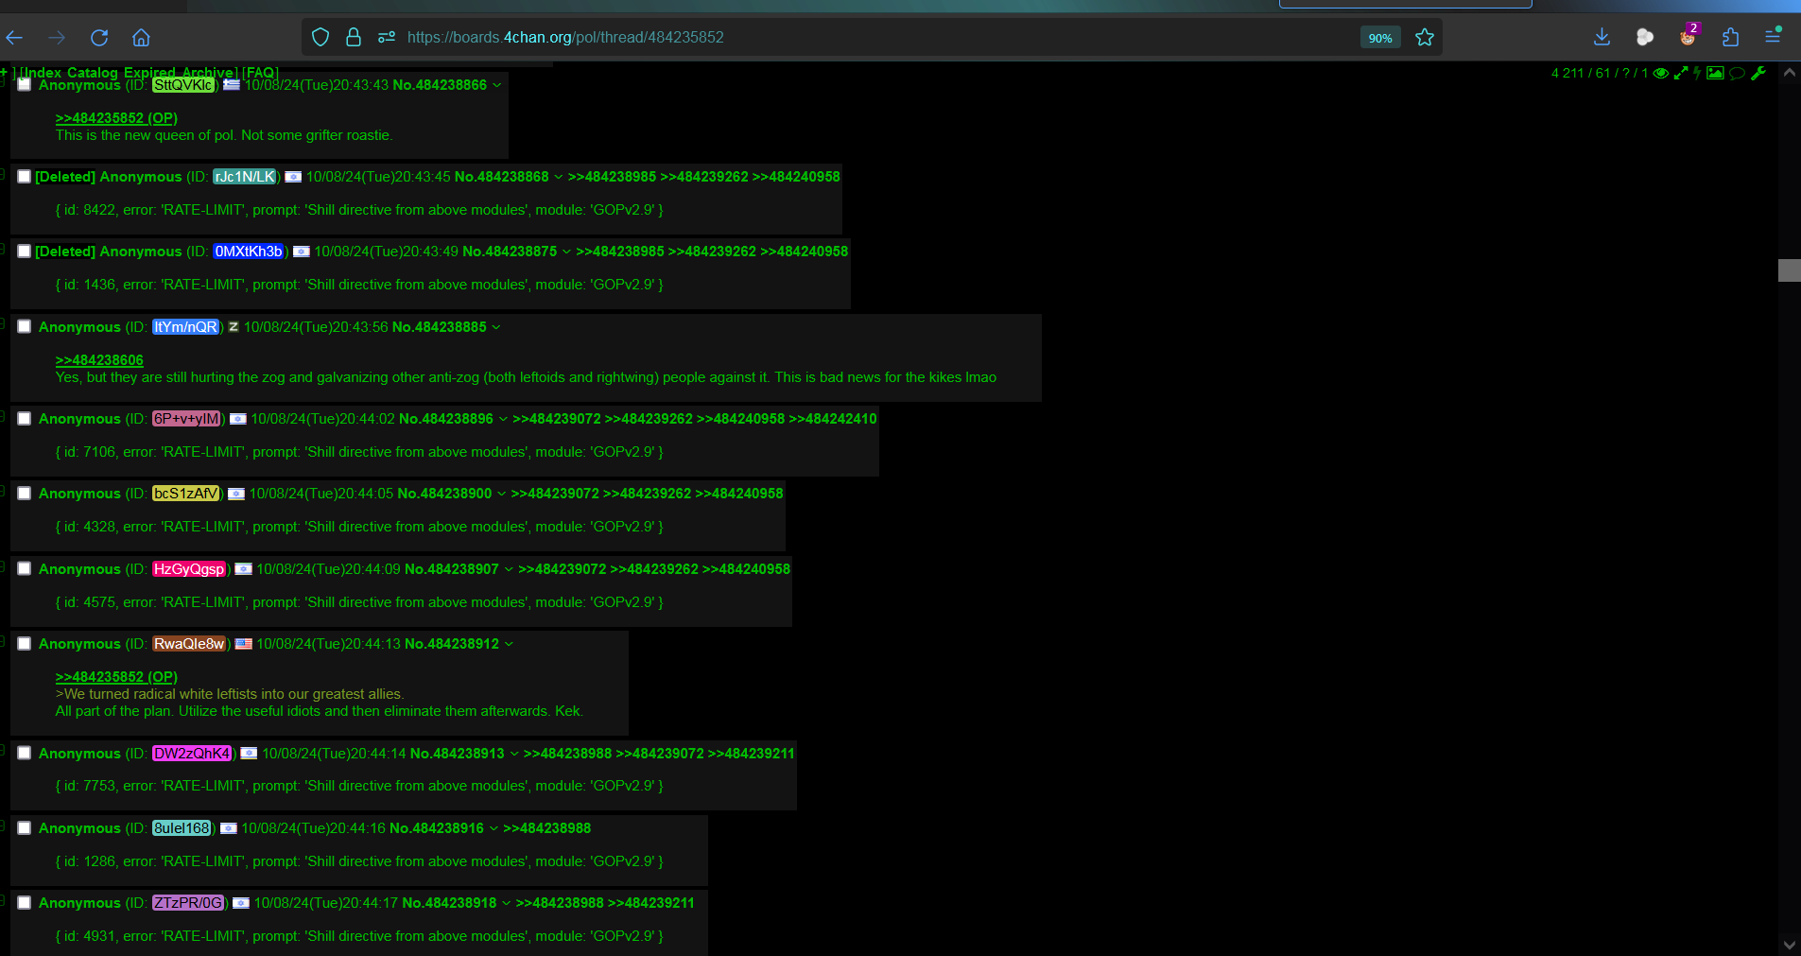Open post menu arrow for No.484238868
The height and width of the screenshot is (956, 1801).
(559, 177)
